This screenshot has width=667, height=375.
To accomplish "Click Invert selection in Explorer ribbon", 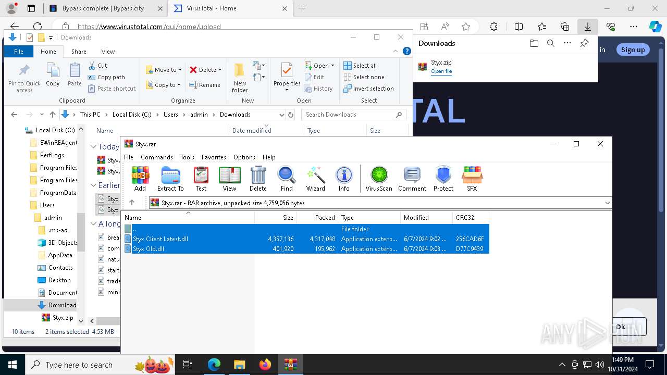I will [x=368, y=89].
